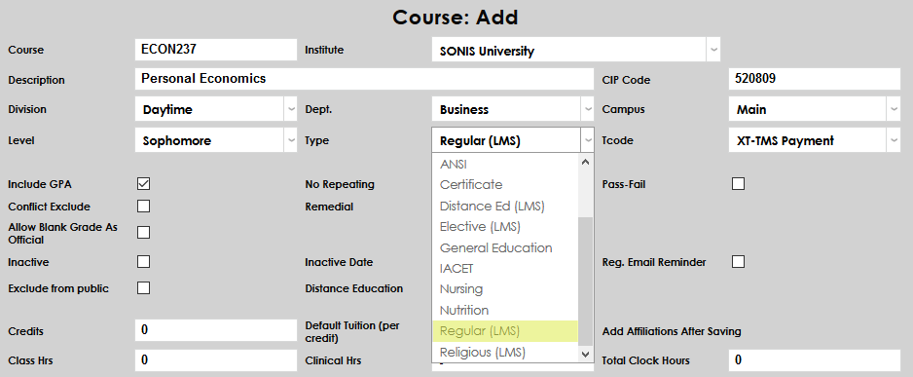913x377 pixels.
Task: Select ANSI in the Type list
Action: click(505, 165)
